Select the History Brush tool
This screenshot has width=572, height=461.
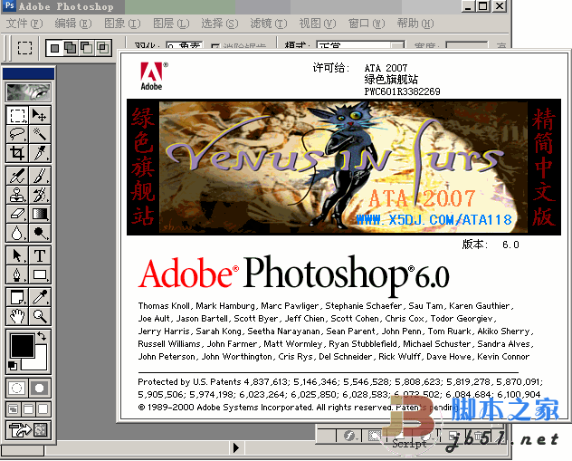[40, 195]
